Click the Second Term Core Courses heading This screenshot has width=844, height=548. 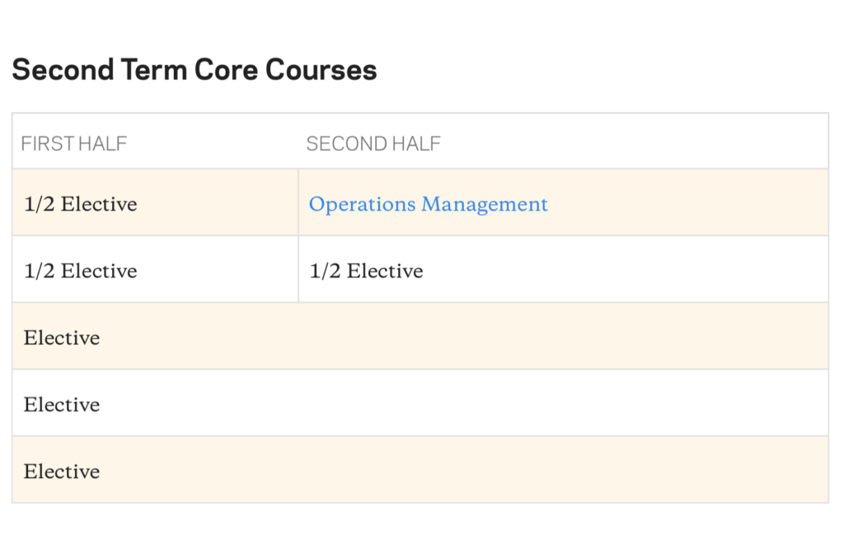(x=195, y=70)
